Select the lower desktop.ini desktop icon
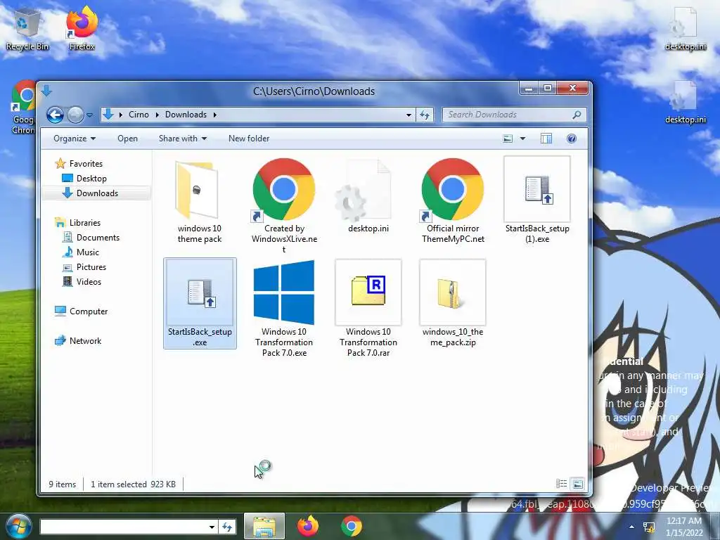The height and width of the screenshot is (540, 720). coord(686,103)
